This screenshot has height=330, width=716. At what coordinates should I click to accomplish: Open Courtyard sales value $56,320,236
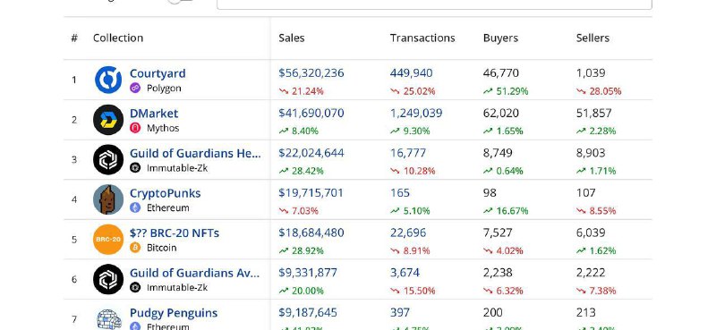point(311,73)
